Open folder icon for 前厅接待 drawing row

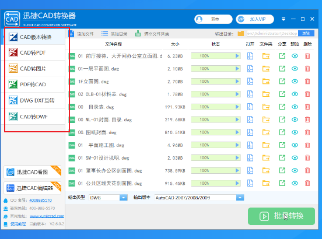tap(266, 56)
